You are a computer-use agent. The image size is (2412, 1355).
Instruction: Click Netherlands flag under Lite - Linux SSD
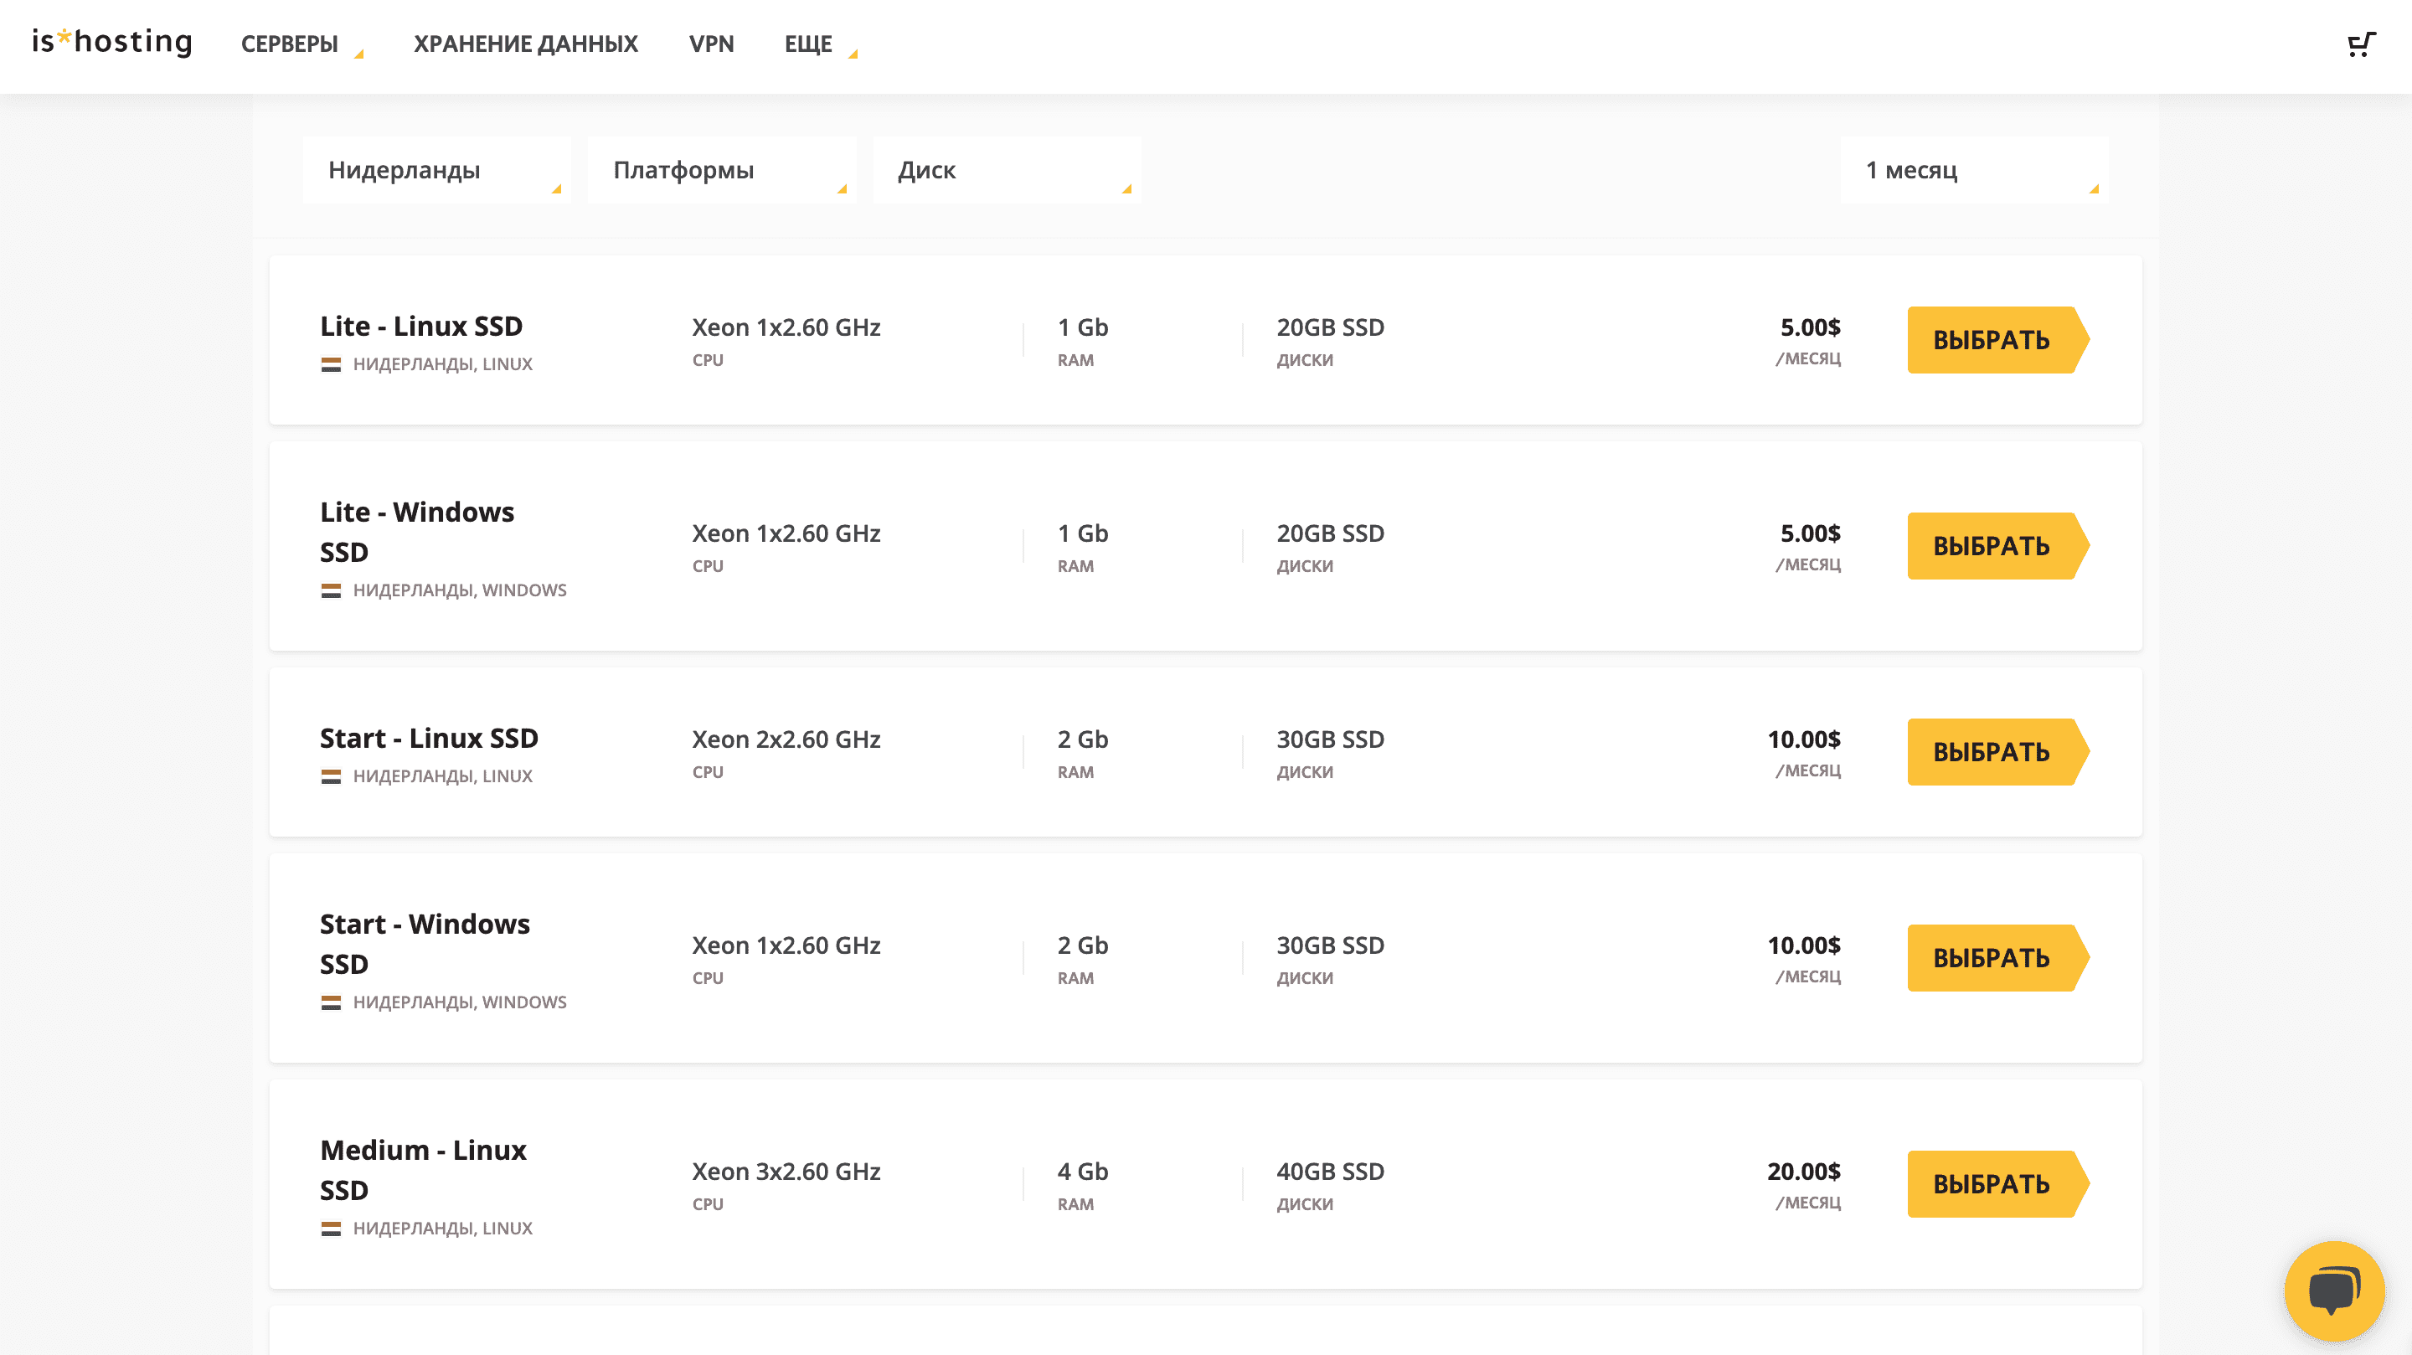click(331, 364)
